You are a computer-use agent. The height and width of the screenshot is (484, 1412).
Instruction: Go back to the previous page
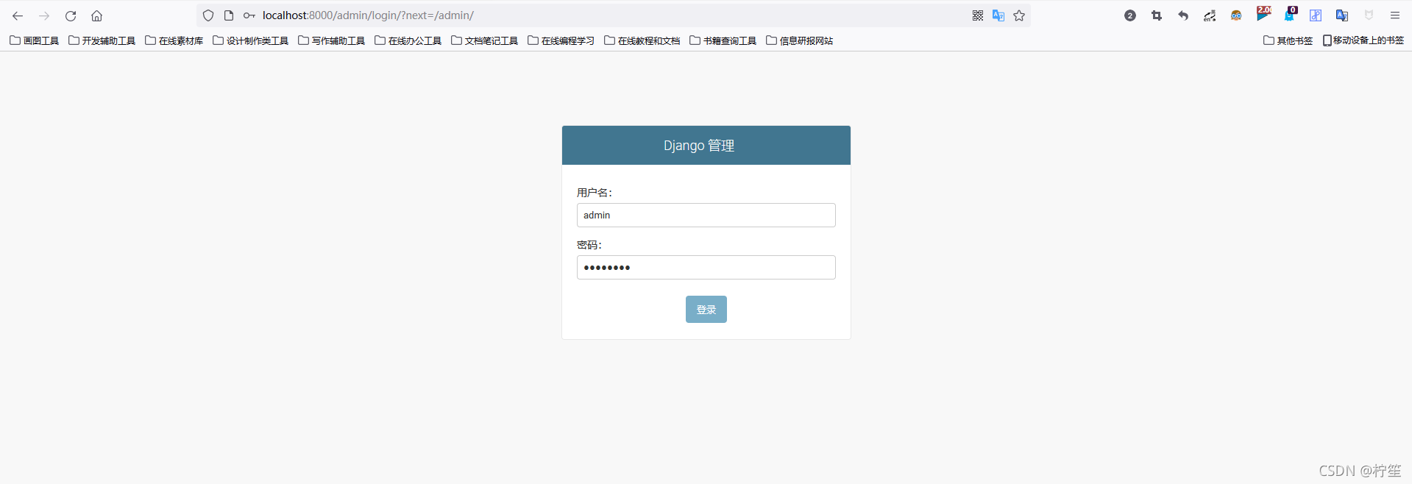pyautogui.click(x=18, y=15)
